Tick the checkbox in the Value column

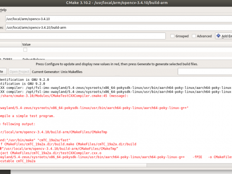[x=25, y=50]
